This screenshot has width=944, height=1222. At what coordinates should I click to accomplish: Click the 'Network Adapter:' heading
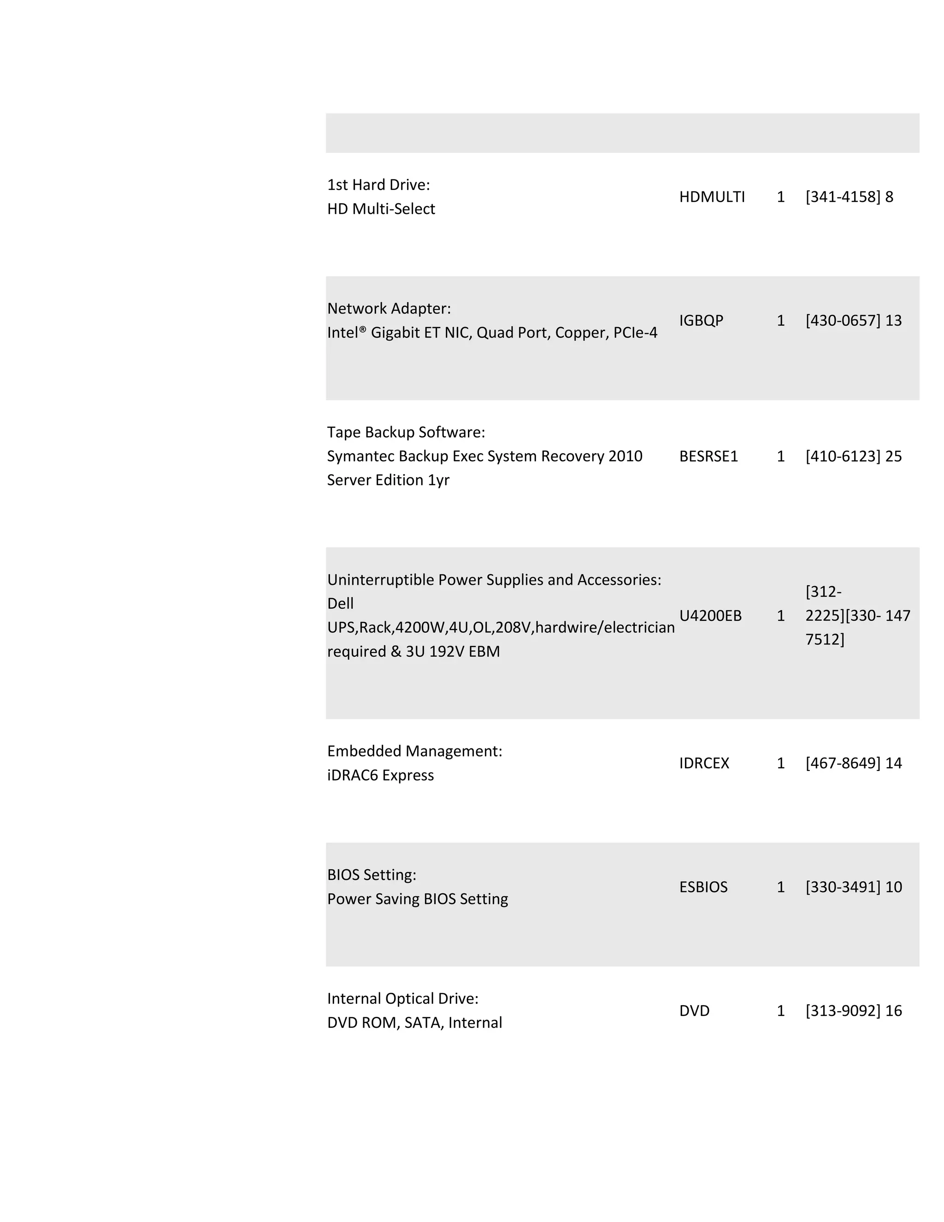pyautogui.click(x=389, y=308)
